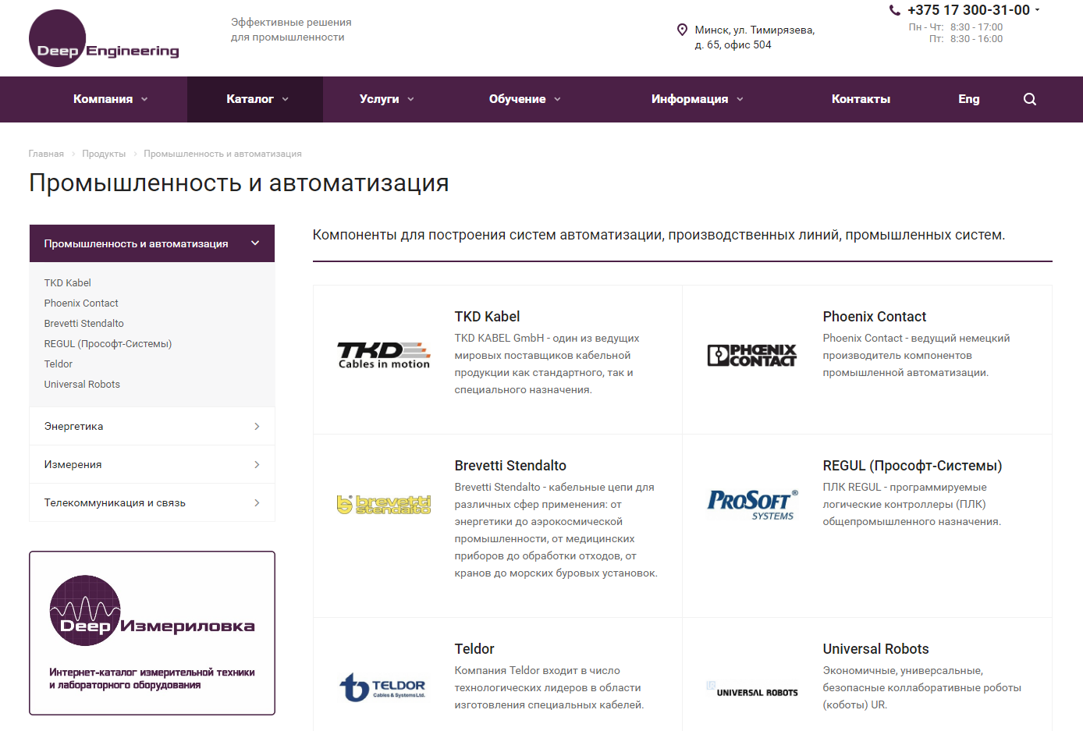Select Энергетика sidebar category
This screenshot has width=1083, height=731.
click(152, 426)
